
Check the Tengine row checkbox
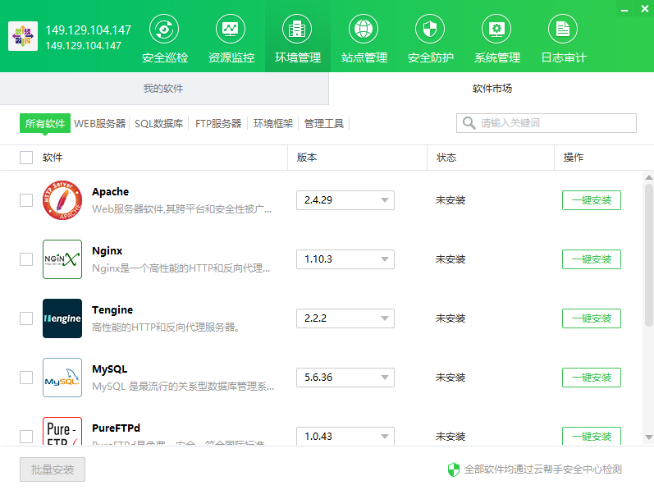pos(26,318)
